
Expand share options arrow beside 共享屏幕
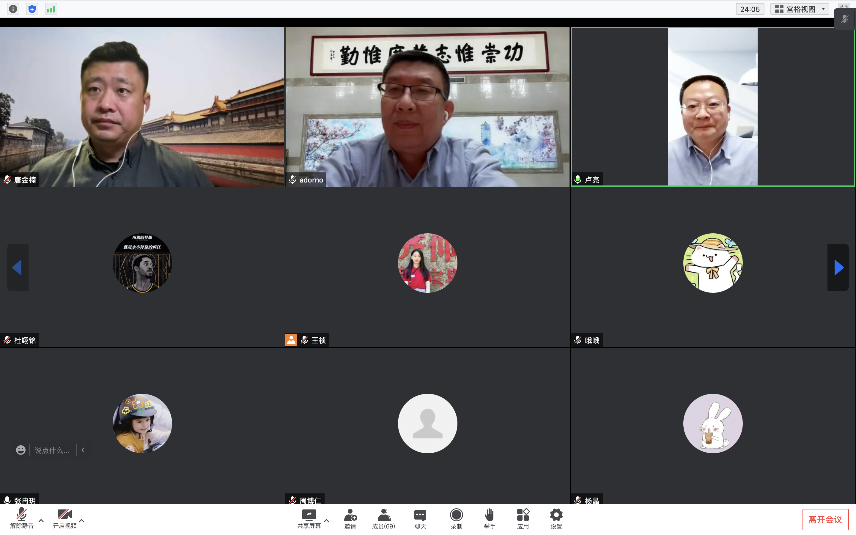(x=326, y=520)
